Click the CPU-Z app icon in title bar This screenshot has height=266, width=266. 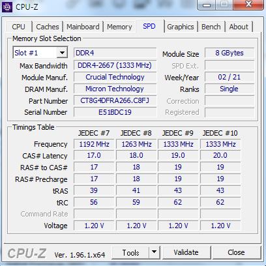pyautogui.click(x=7, y=7)
